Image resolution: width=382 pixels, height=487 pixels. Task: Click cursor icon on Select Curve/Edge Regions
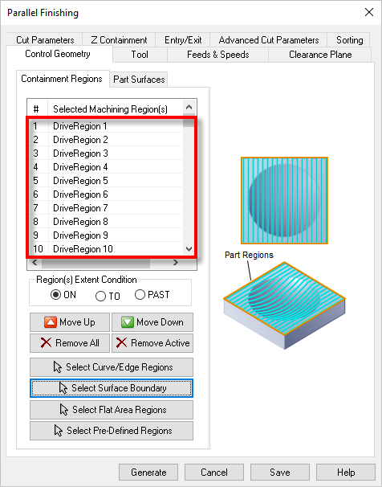pos(58,366)
